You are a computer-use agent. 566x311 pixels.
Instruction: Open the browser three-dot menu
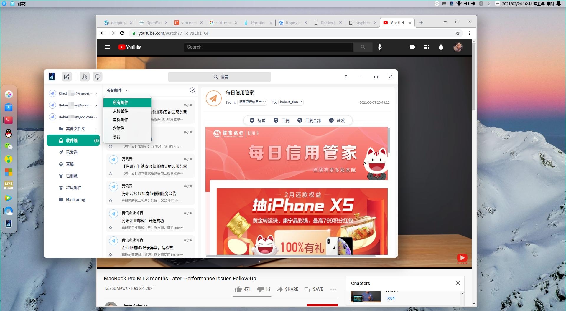coord(470,33)
